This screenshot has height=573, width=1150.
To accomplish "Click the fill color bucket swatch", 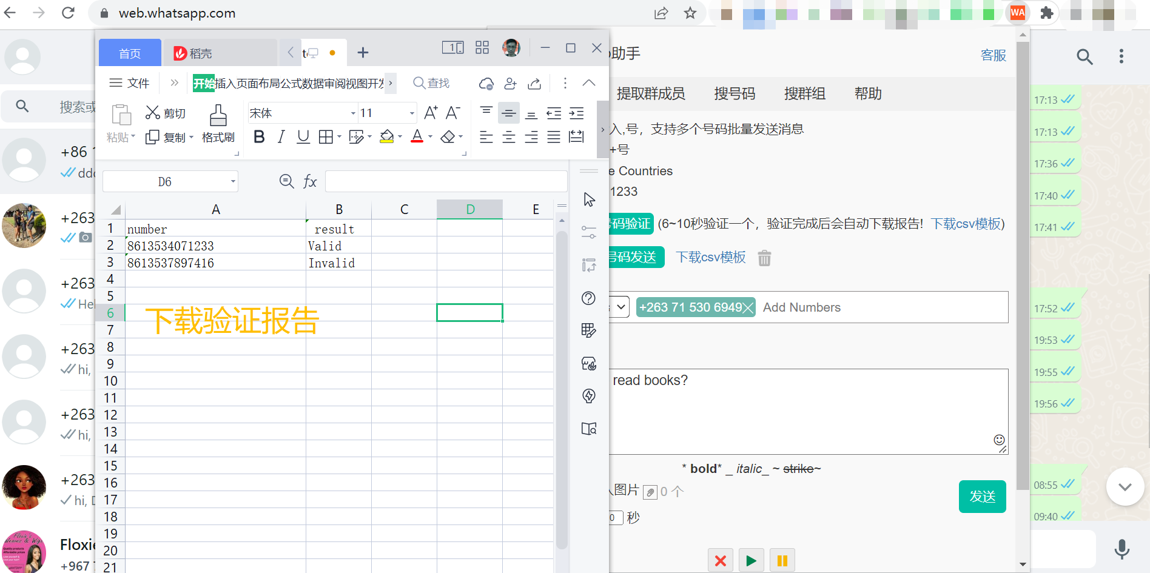I will coord(386,137).
